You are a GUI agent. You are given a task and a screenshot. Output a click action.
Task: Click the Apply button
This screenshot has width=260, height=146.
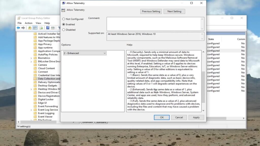point(196,117)
